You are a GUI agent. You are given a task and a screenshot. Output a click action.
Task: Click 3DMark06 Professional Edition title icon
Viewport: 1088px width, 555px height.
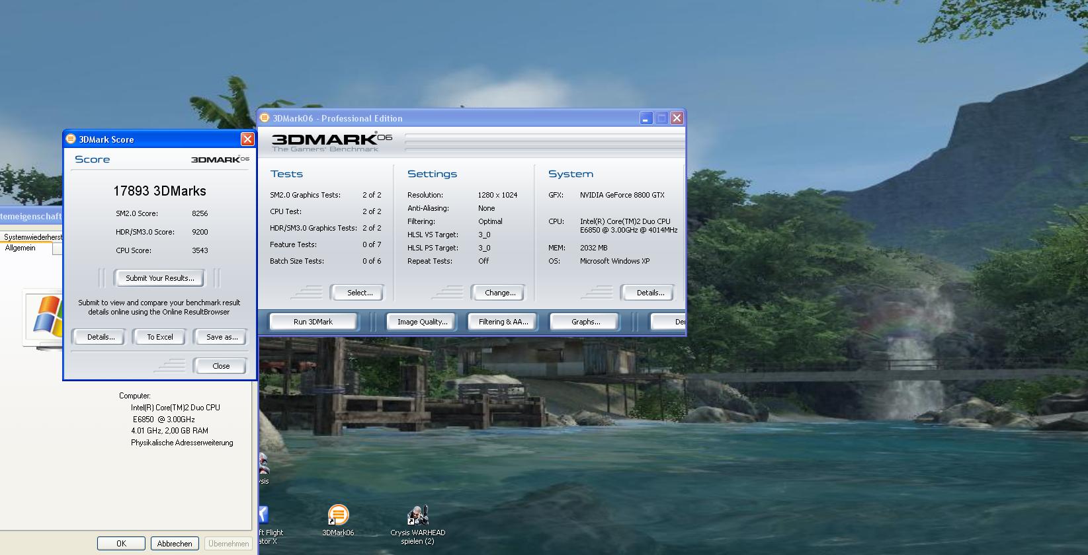pos(265,118)
